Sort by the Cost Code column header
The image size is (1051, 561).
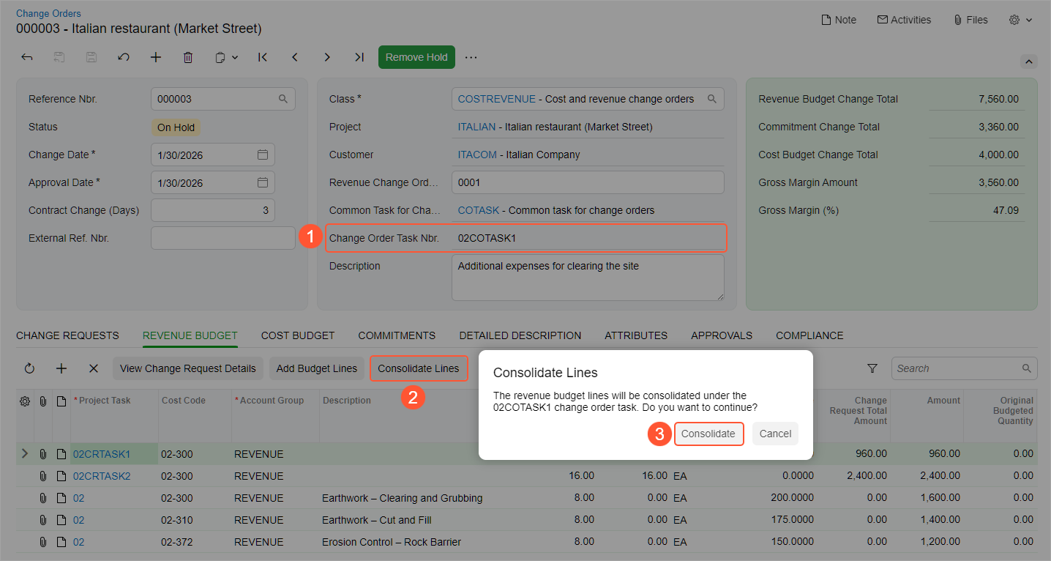184,401
